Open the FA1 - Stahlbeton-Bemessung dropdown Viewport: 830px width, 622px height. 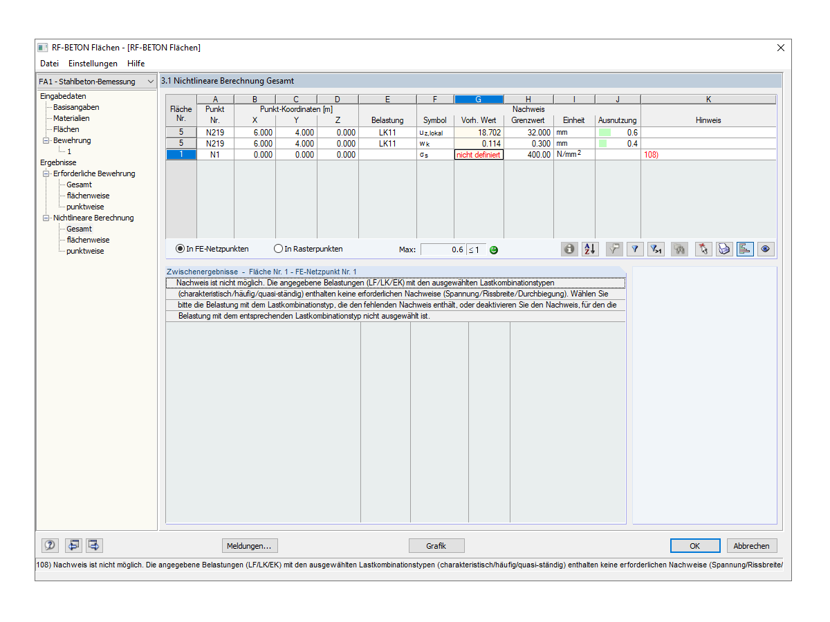pyautogui.click(x=97, y=82)
